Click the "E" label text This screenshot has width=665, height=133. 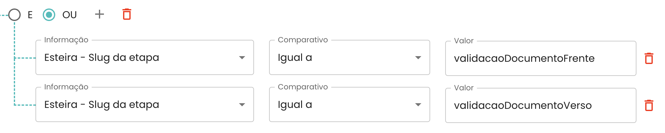(x=30, y=15)
